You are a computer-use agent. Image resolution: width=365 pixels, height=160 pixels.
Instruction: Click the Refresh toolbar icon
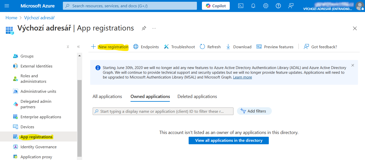[x=202, y=47]
